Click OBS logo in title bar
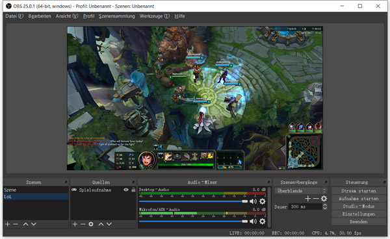This screenshot has width=390, height=239. pyautogui.click(x=8, y=6)
